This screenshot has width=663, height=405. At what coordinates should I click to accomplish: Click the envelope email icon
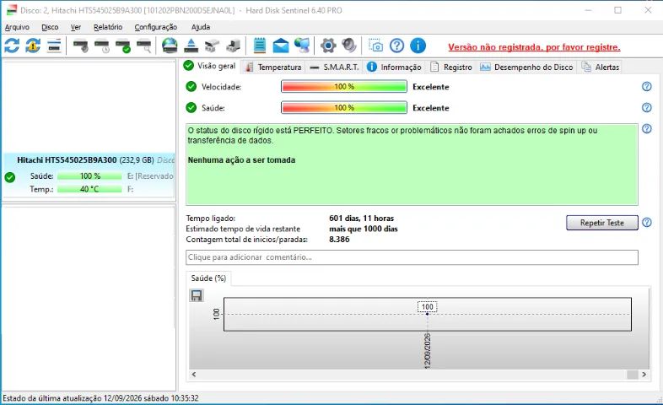280,46
